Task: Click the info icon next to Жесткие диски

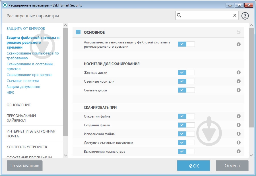Action: [x=239, y=72]
